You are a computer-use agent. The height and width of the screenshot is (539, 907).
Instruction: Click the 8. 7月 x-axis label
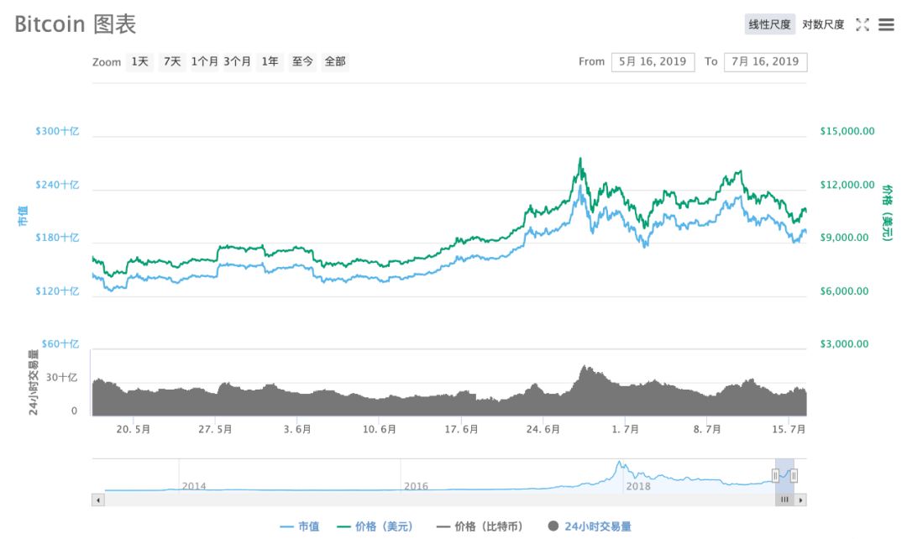pos(707,429)
